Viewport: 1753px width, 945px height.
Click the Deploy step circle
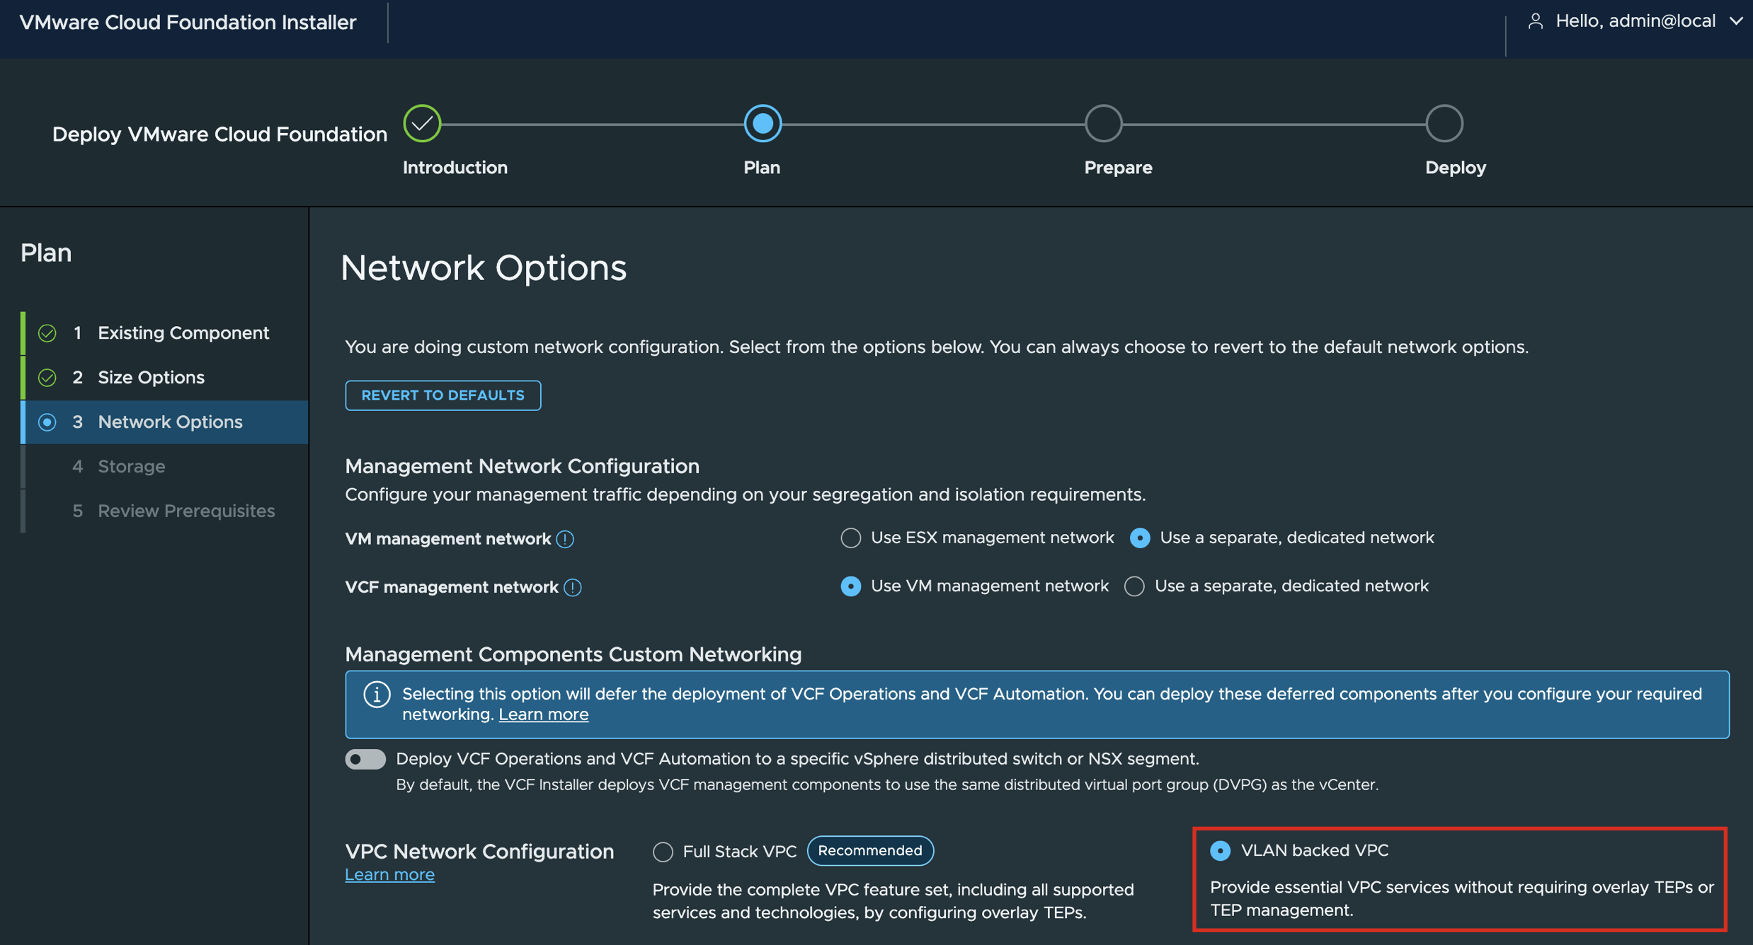click(1444, 124)
